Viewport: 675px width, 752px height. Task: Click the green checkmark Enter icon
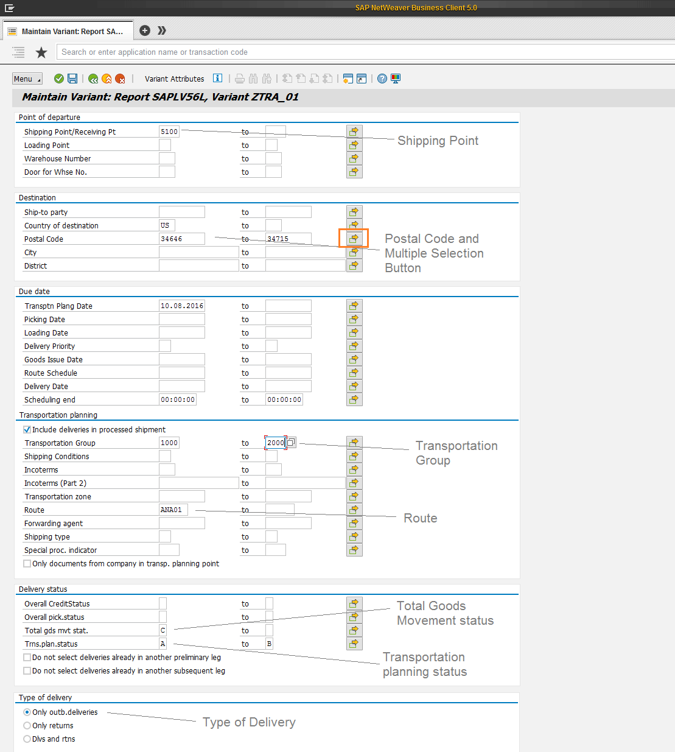pos(59,79)
